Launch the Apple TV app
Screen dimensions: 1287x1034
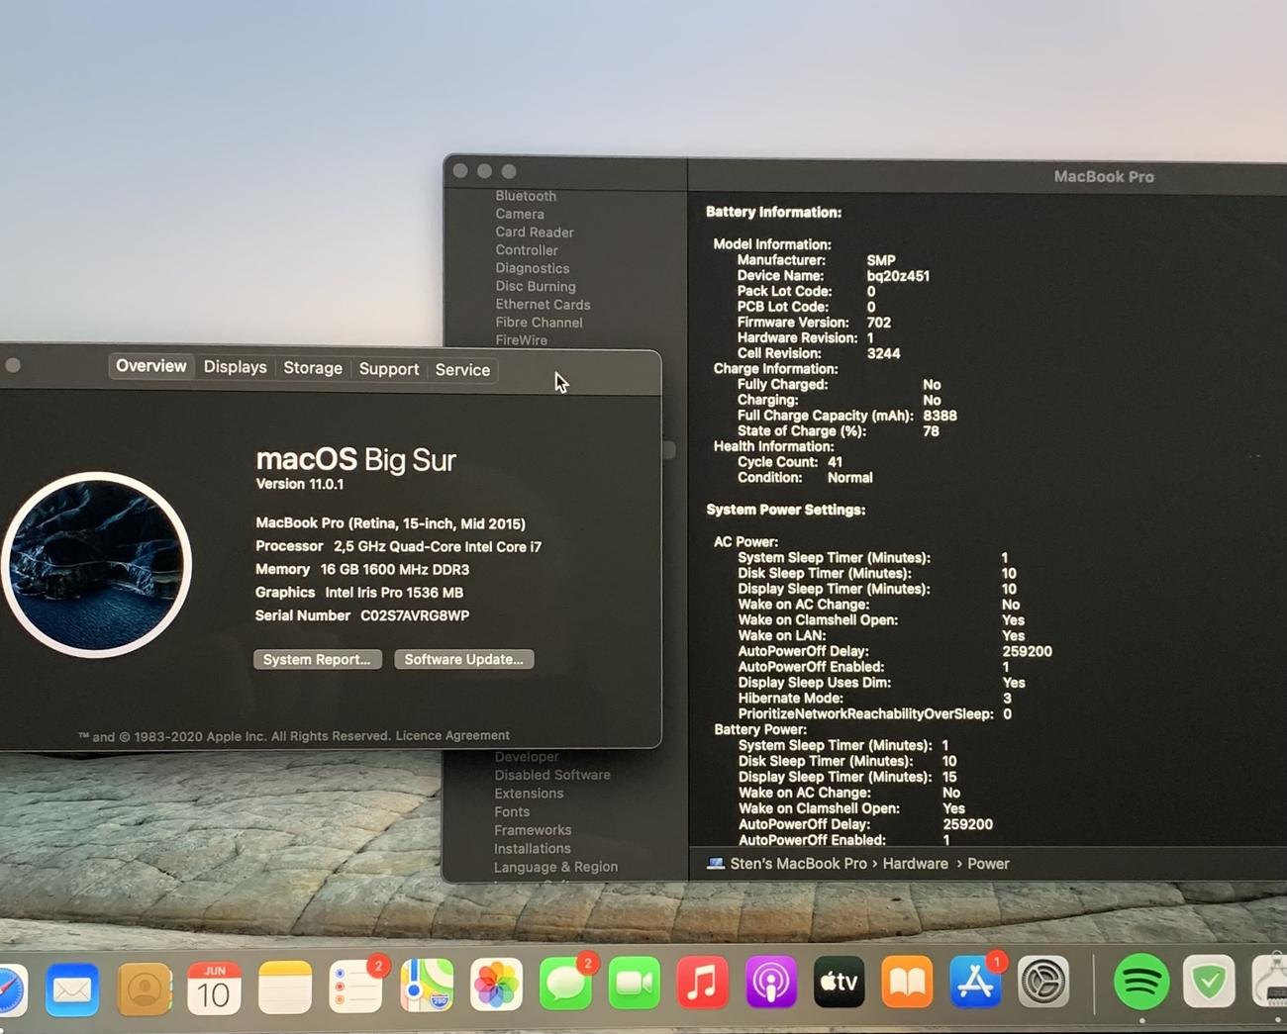pos(839,982)
